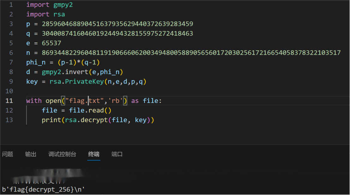
Task: Click the import rsa statement
Action: pyautogui.click(x=45, y=14)
